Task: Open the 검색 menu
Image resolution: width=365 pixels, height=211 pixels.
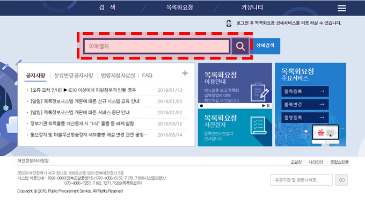Action: [x=107, y=7]
